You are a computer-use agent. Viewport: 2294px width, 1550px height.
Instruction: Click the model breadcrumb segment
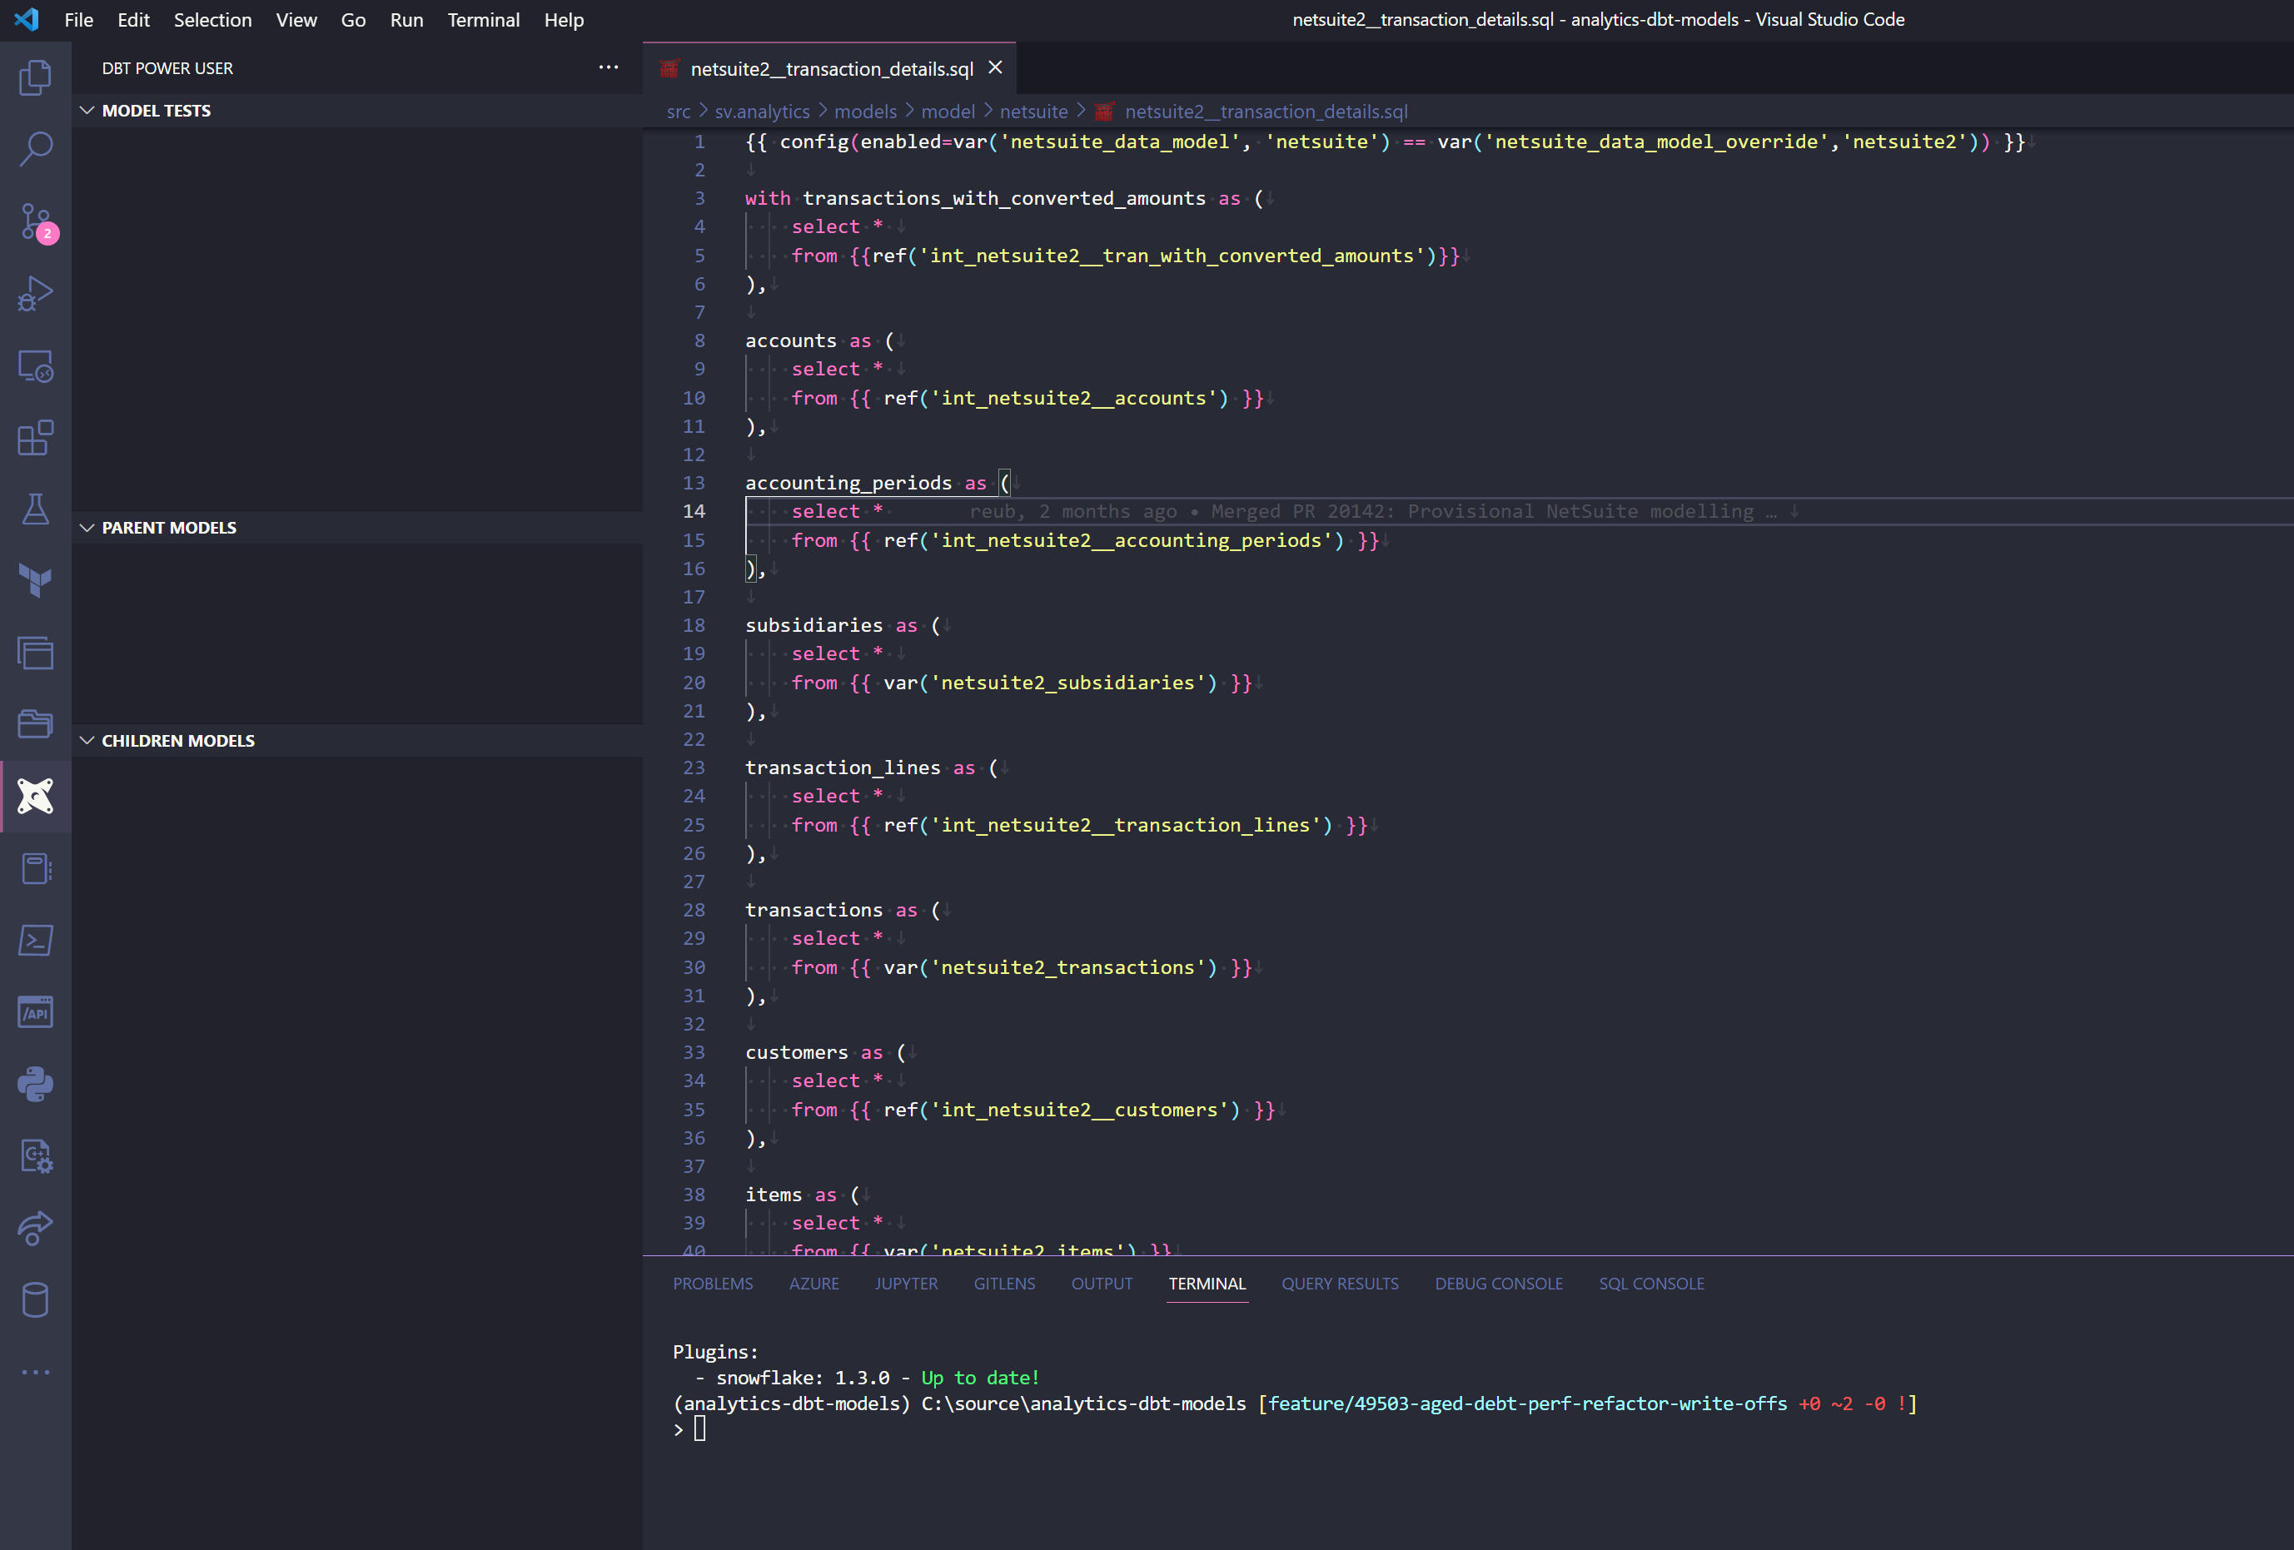coord(948,112)
